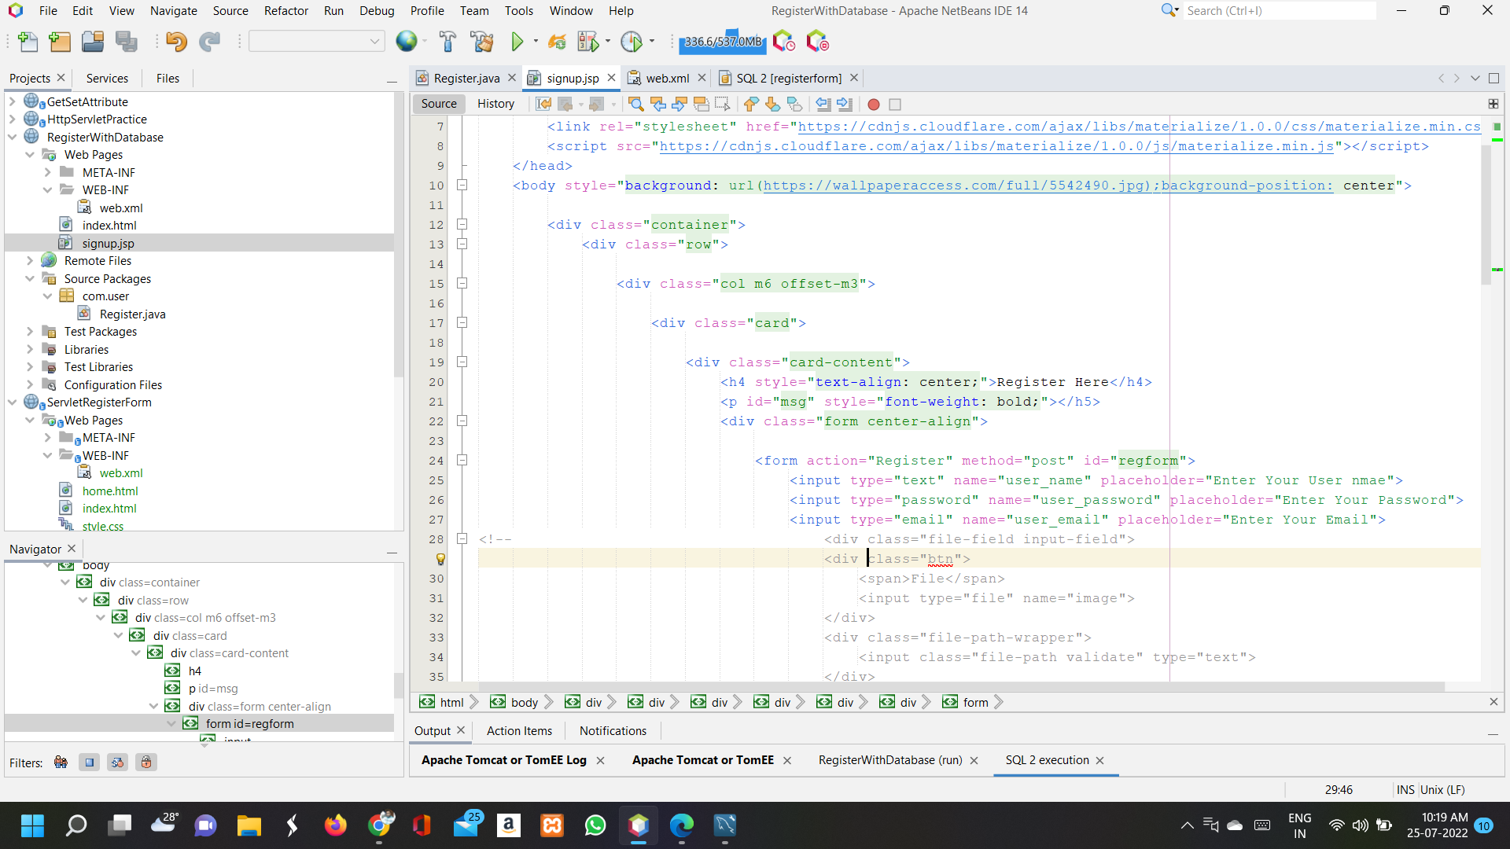1510x849 pixels.
Task: Click the Open Project icon
Action: (93, 42)
